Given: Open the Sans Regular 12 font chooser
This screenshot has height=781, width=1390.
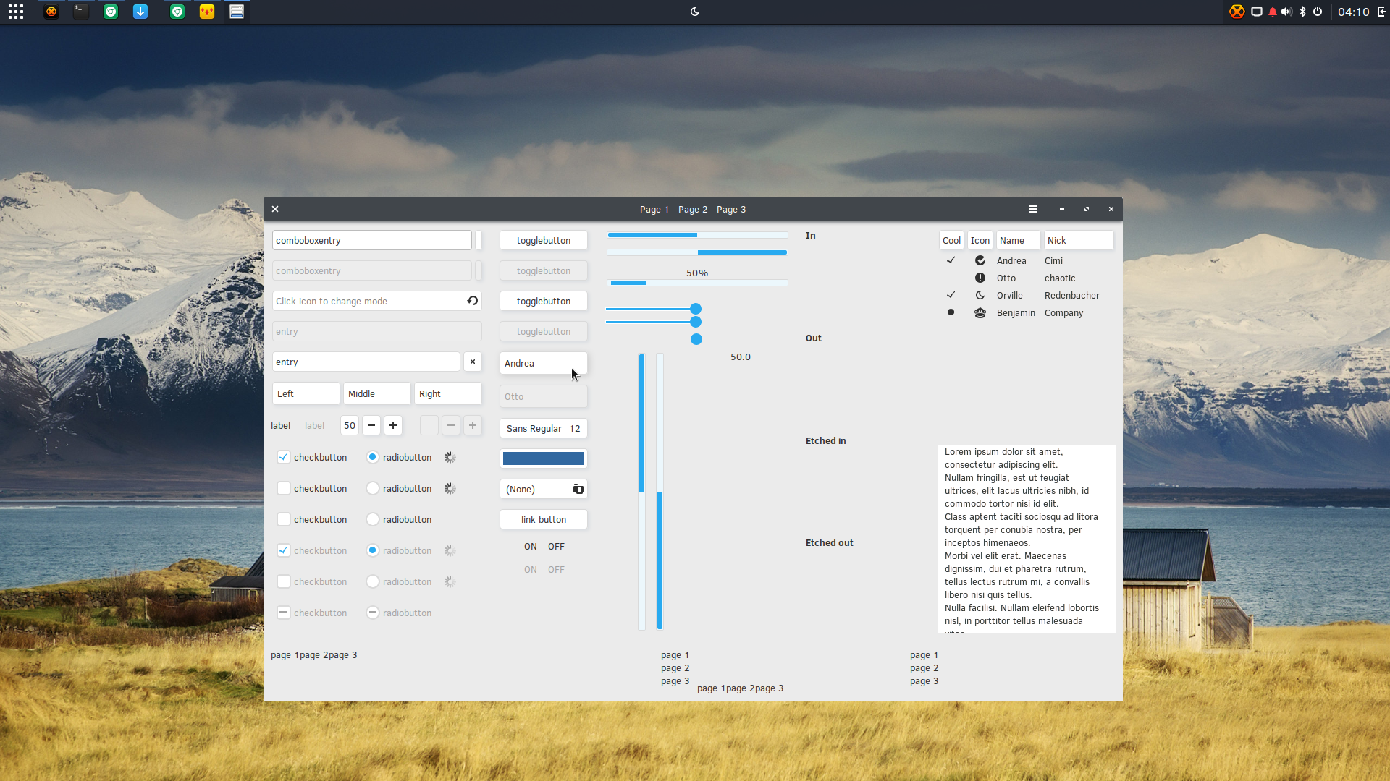Looking at the screenshot, I should 544,428.
